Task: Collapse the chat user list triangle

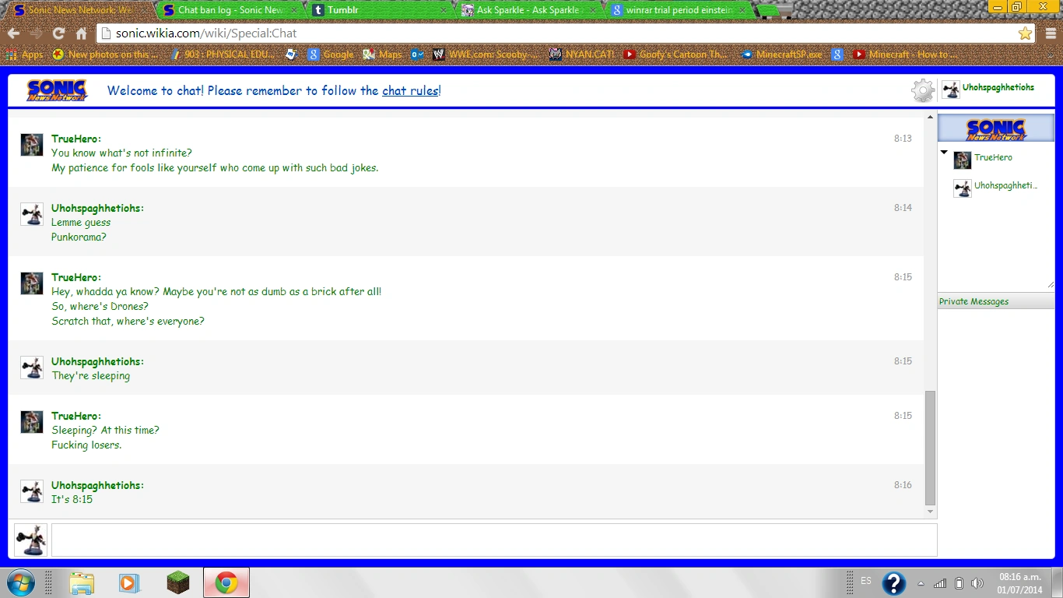Action: click(944, 153)
